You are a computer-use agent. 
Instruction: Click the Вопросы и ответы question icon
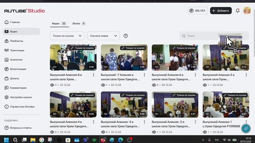6,128
